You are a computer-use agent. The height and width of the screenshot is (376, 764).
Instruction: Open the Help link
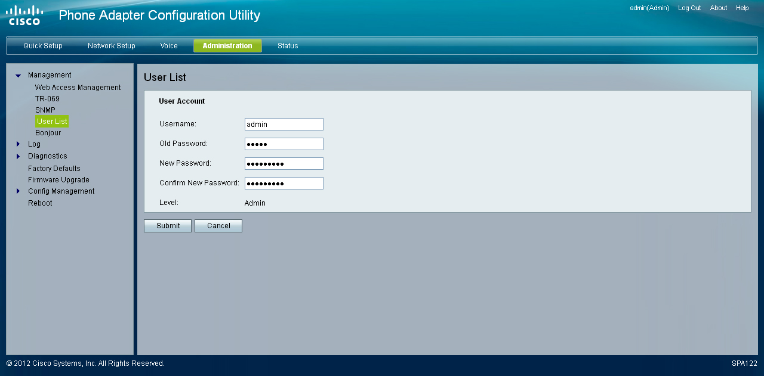(743, 8)
